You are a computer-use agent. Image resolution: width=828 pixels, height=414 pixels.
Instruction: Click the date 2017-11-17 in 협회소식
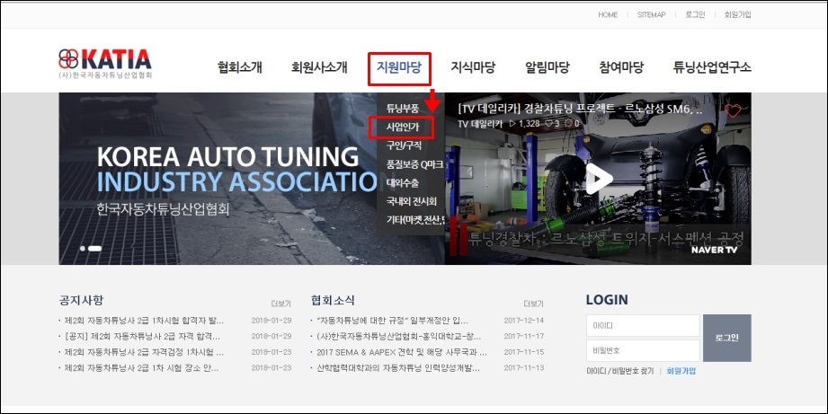tap(524, 336)
